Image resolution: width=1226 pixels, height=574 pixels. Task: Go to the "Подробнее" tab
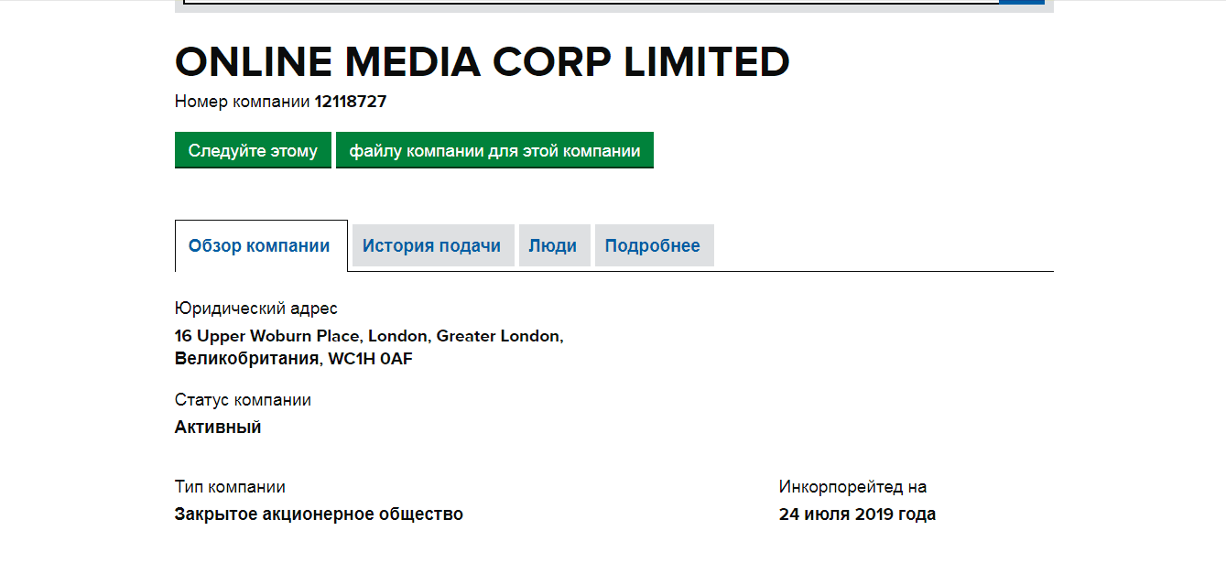click(652, 245)
